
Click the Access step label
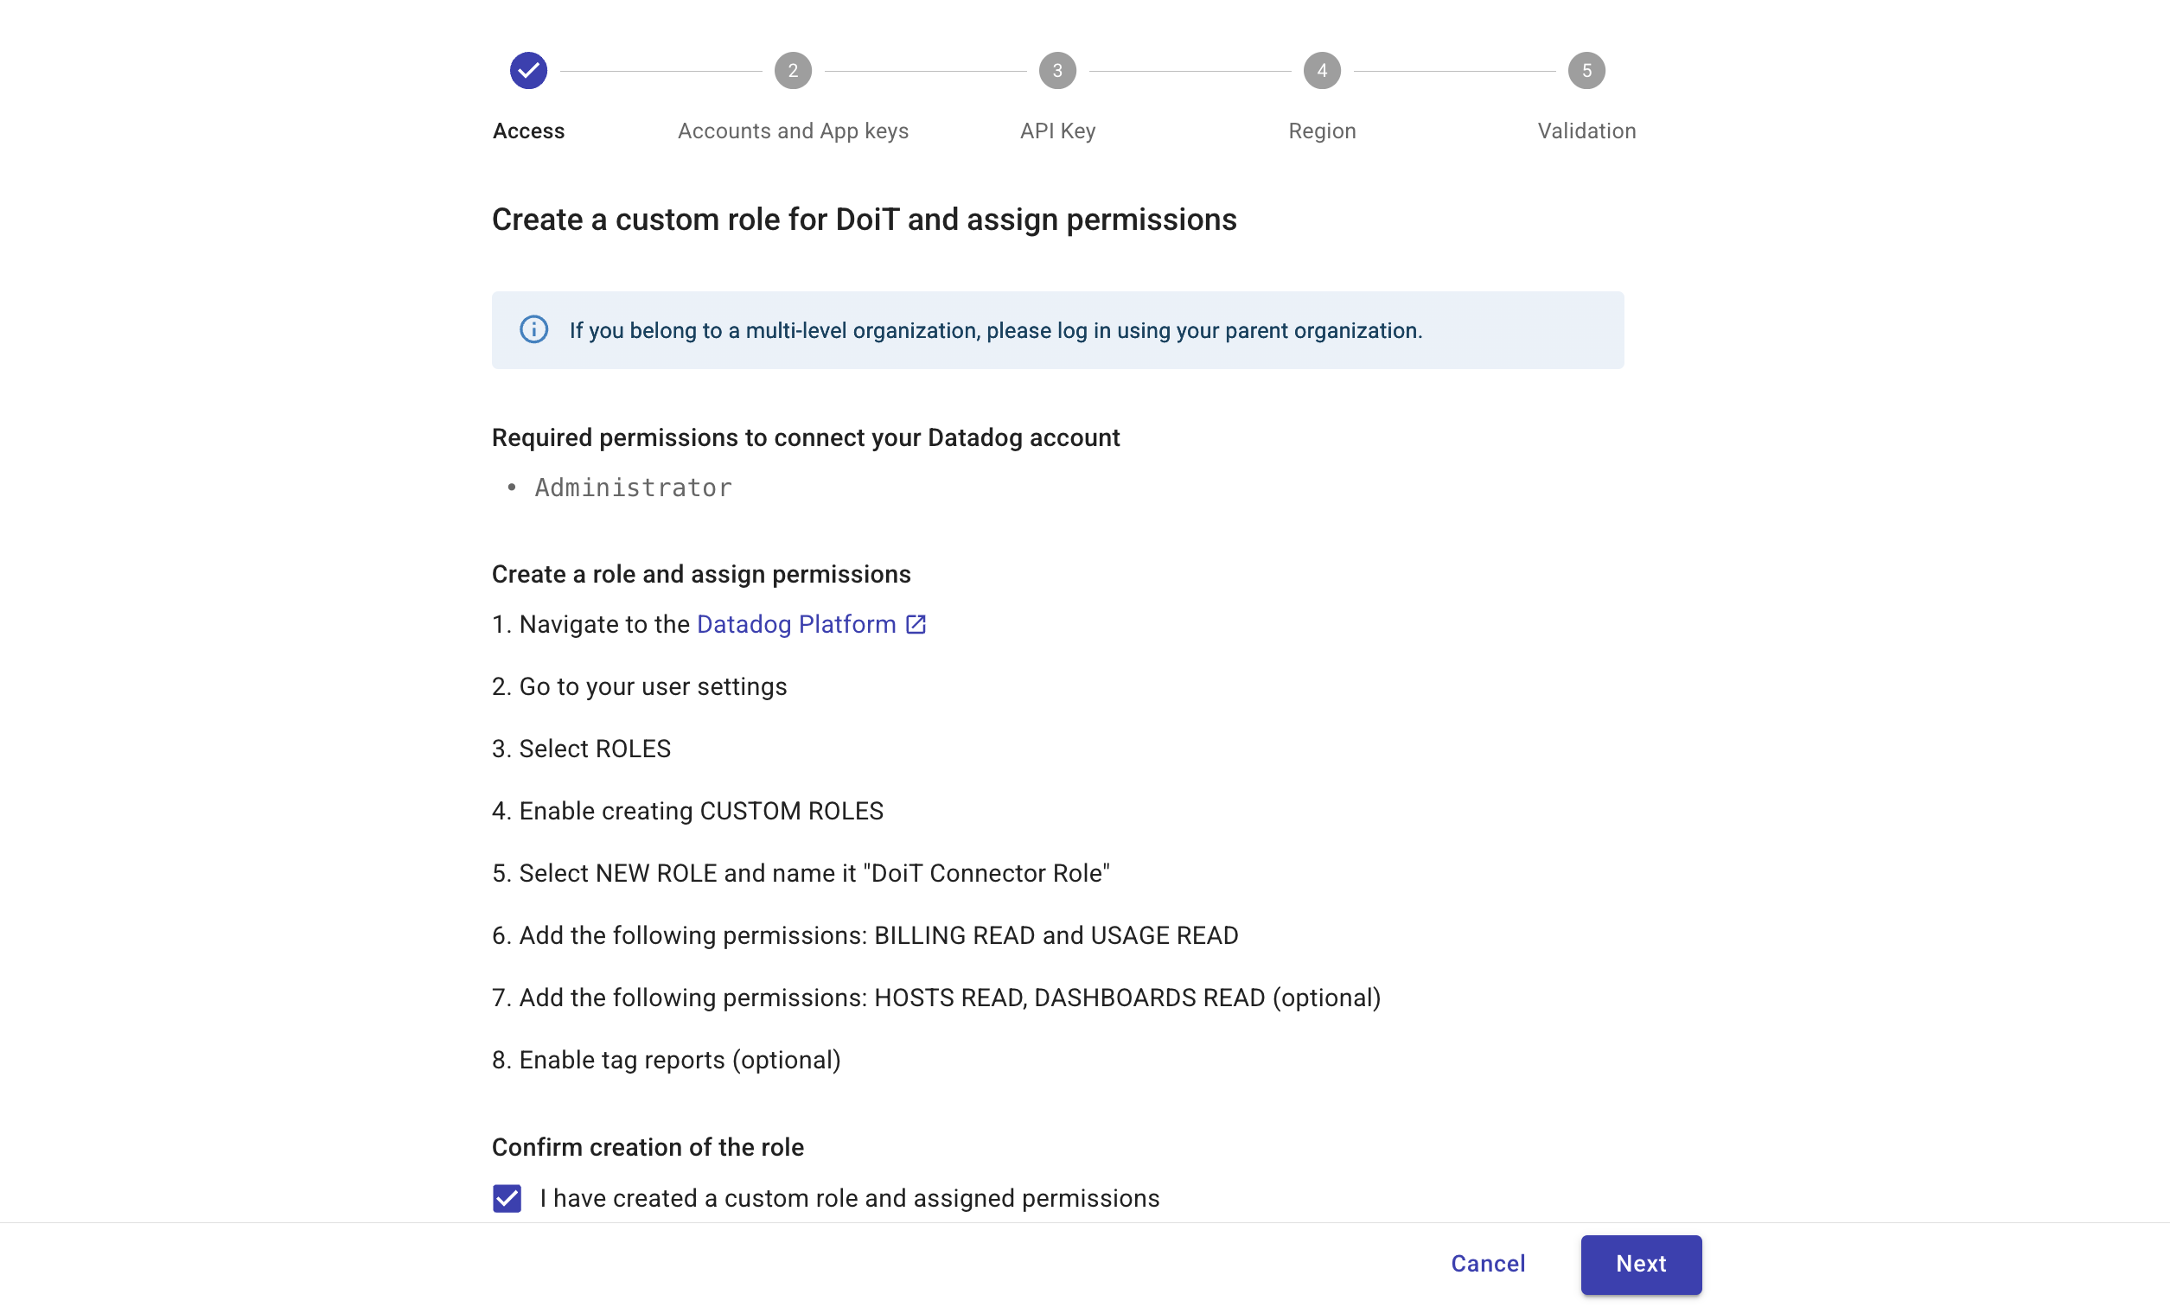tap(528, 131)
